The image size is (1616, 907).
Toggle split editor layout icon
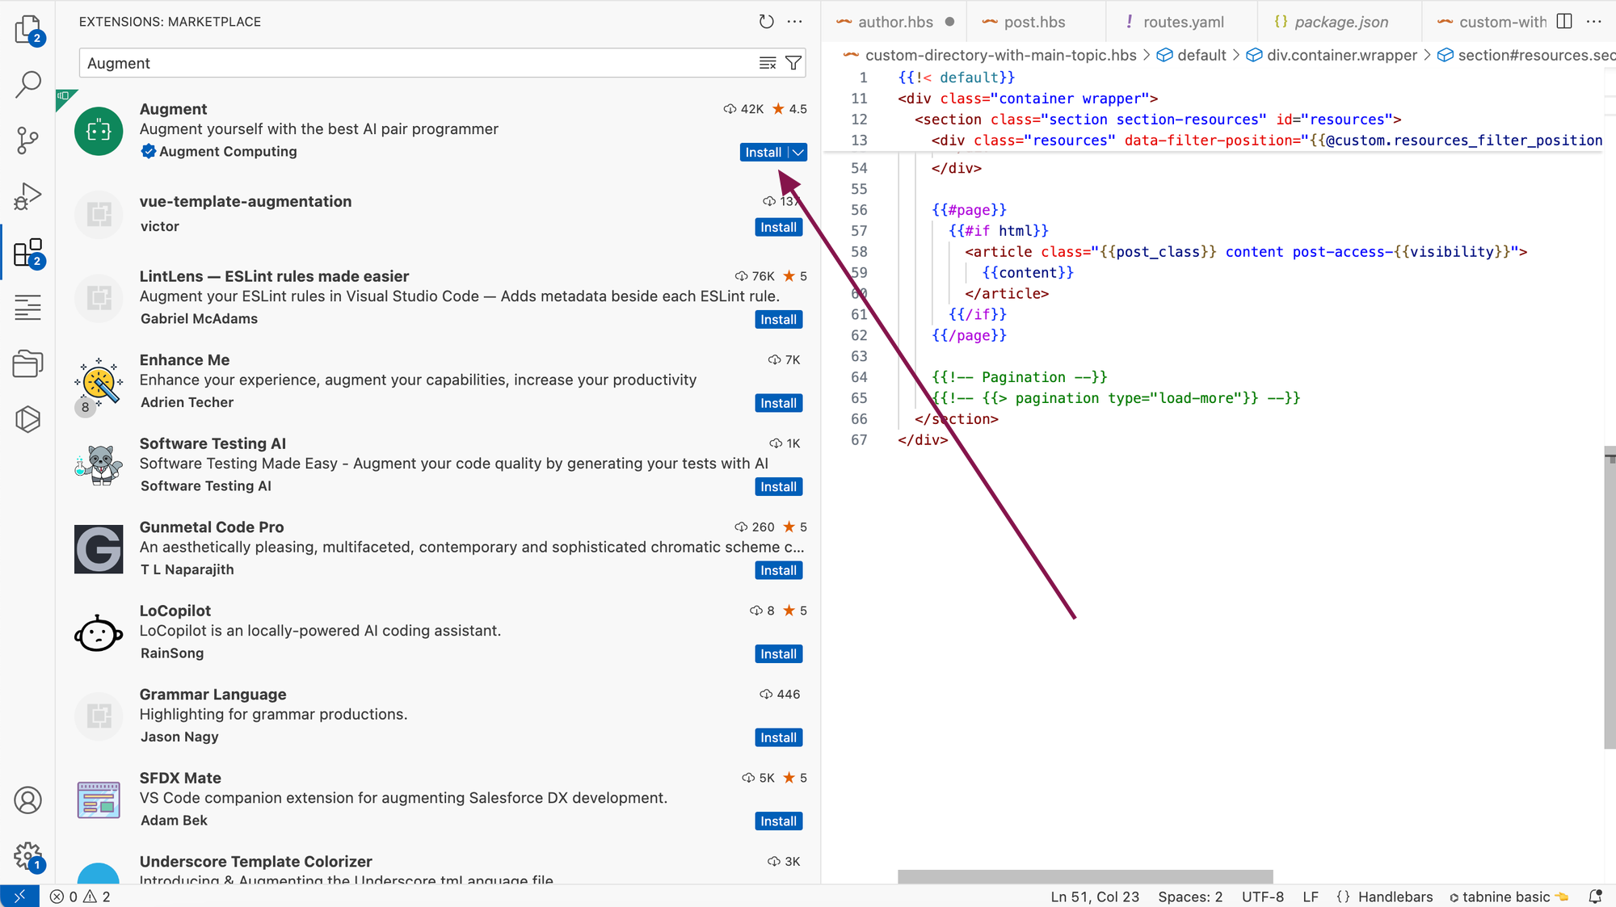(1564, 22)
